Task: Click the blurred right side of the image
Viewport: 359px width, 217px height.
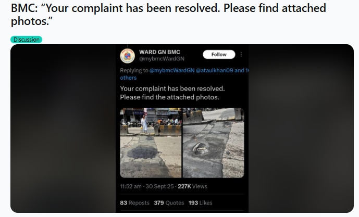Action: pos(301,129)
